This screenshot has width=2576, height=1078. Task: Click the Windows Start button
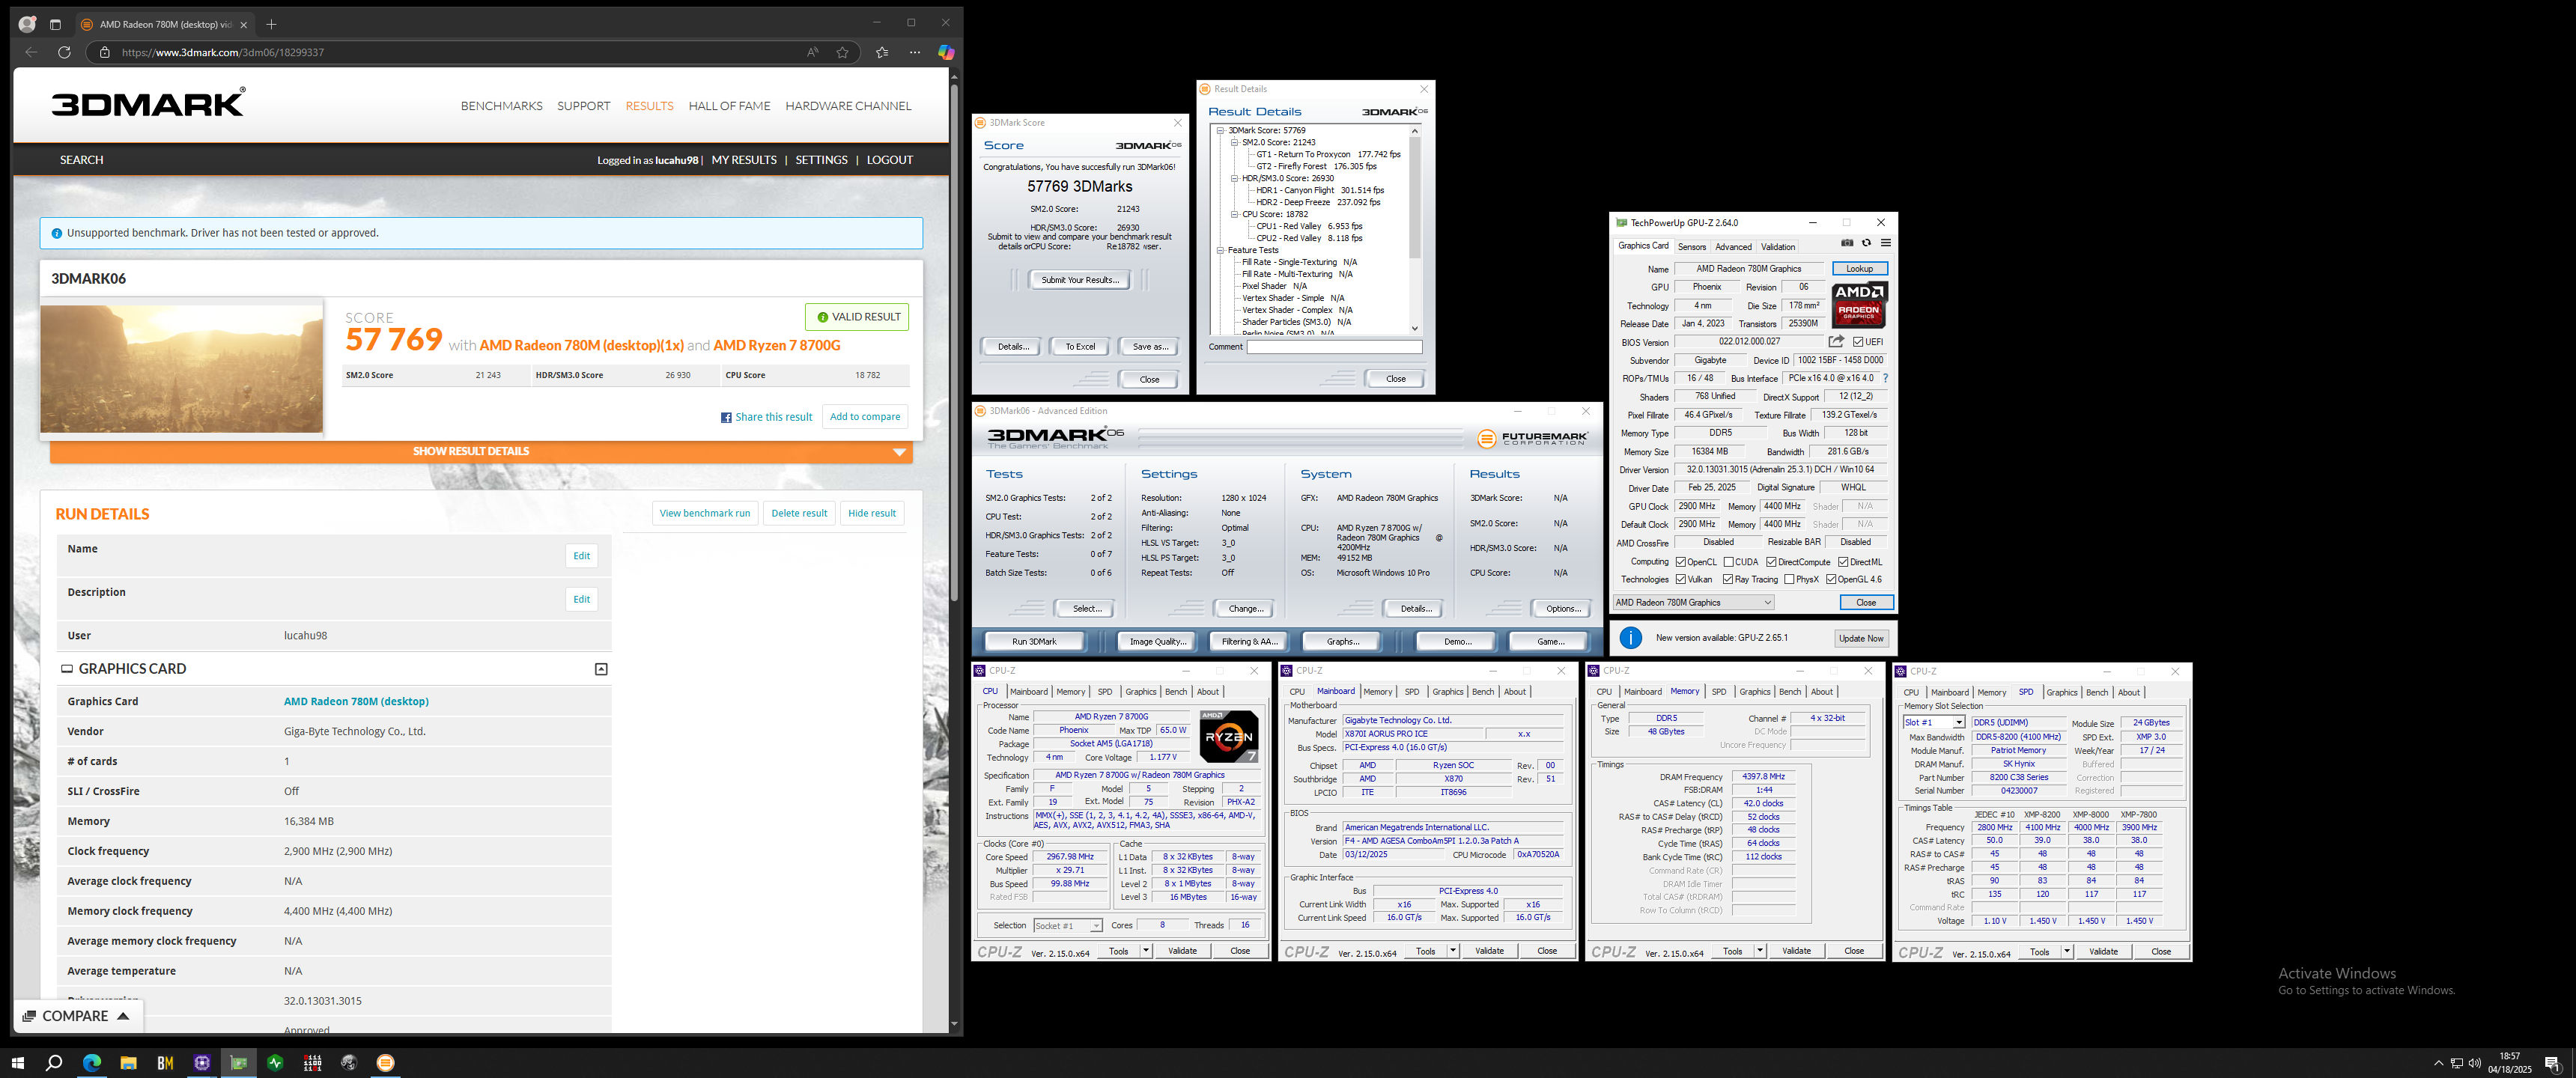tap(17, 1063)
